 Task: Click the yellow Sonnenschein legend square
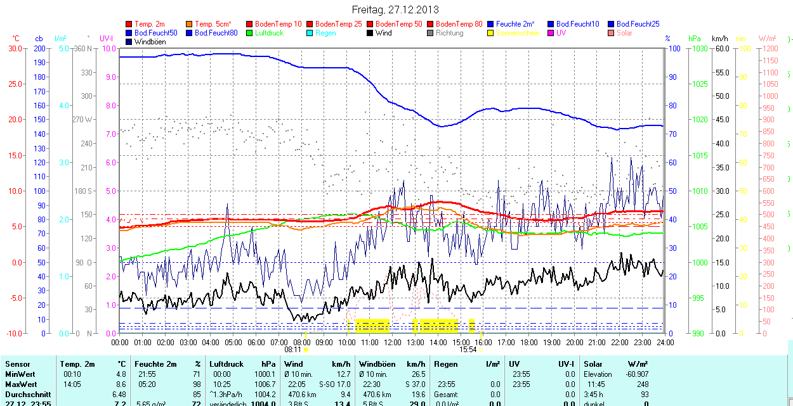click(491, 33)
